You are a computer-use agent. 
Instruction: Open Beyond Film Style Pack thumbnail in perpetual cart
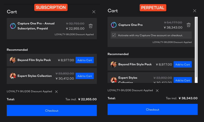(114, 64)
